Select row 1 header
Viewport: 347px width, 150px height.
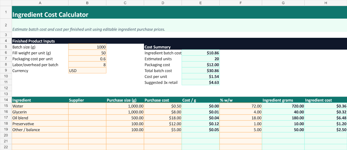click(x=6, y=12)
